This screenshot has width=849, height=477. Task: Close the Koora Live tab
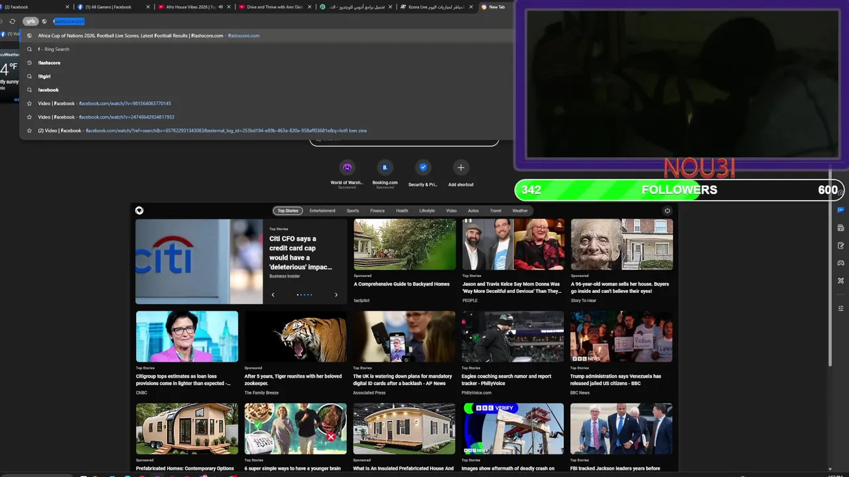[x=471, y=7]
